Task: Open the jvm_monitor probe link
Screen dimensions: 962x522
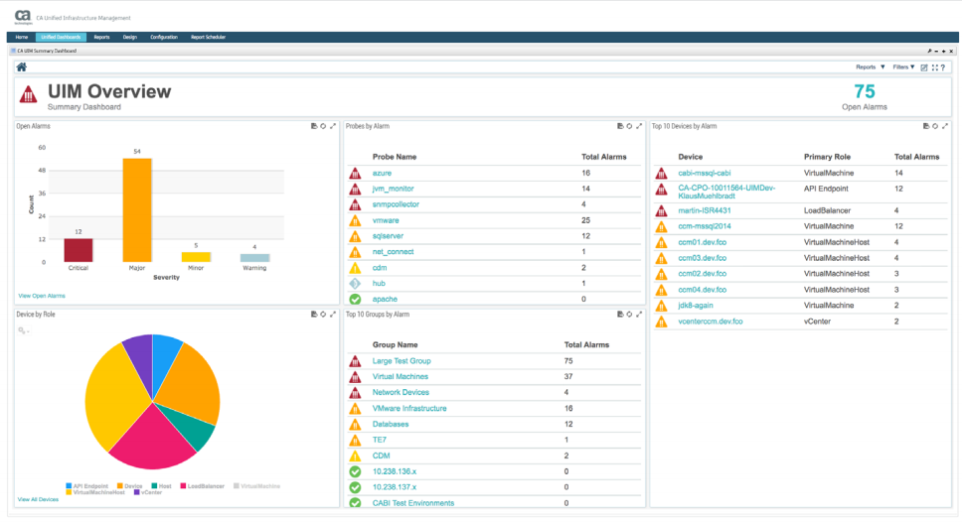Action: point(394,189)
